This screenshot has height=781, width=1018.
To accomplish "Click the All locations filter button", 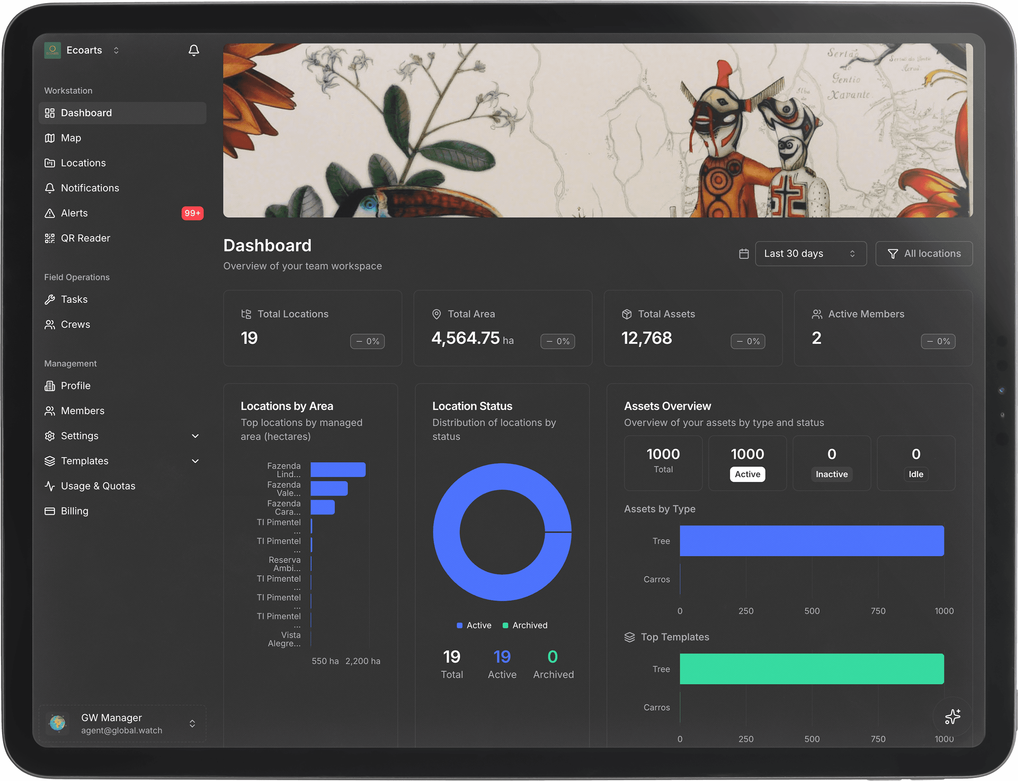I will pyautogui.click(x=924, y=254).
